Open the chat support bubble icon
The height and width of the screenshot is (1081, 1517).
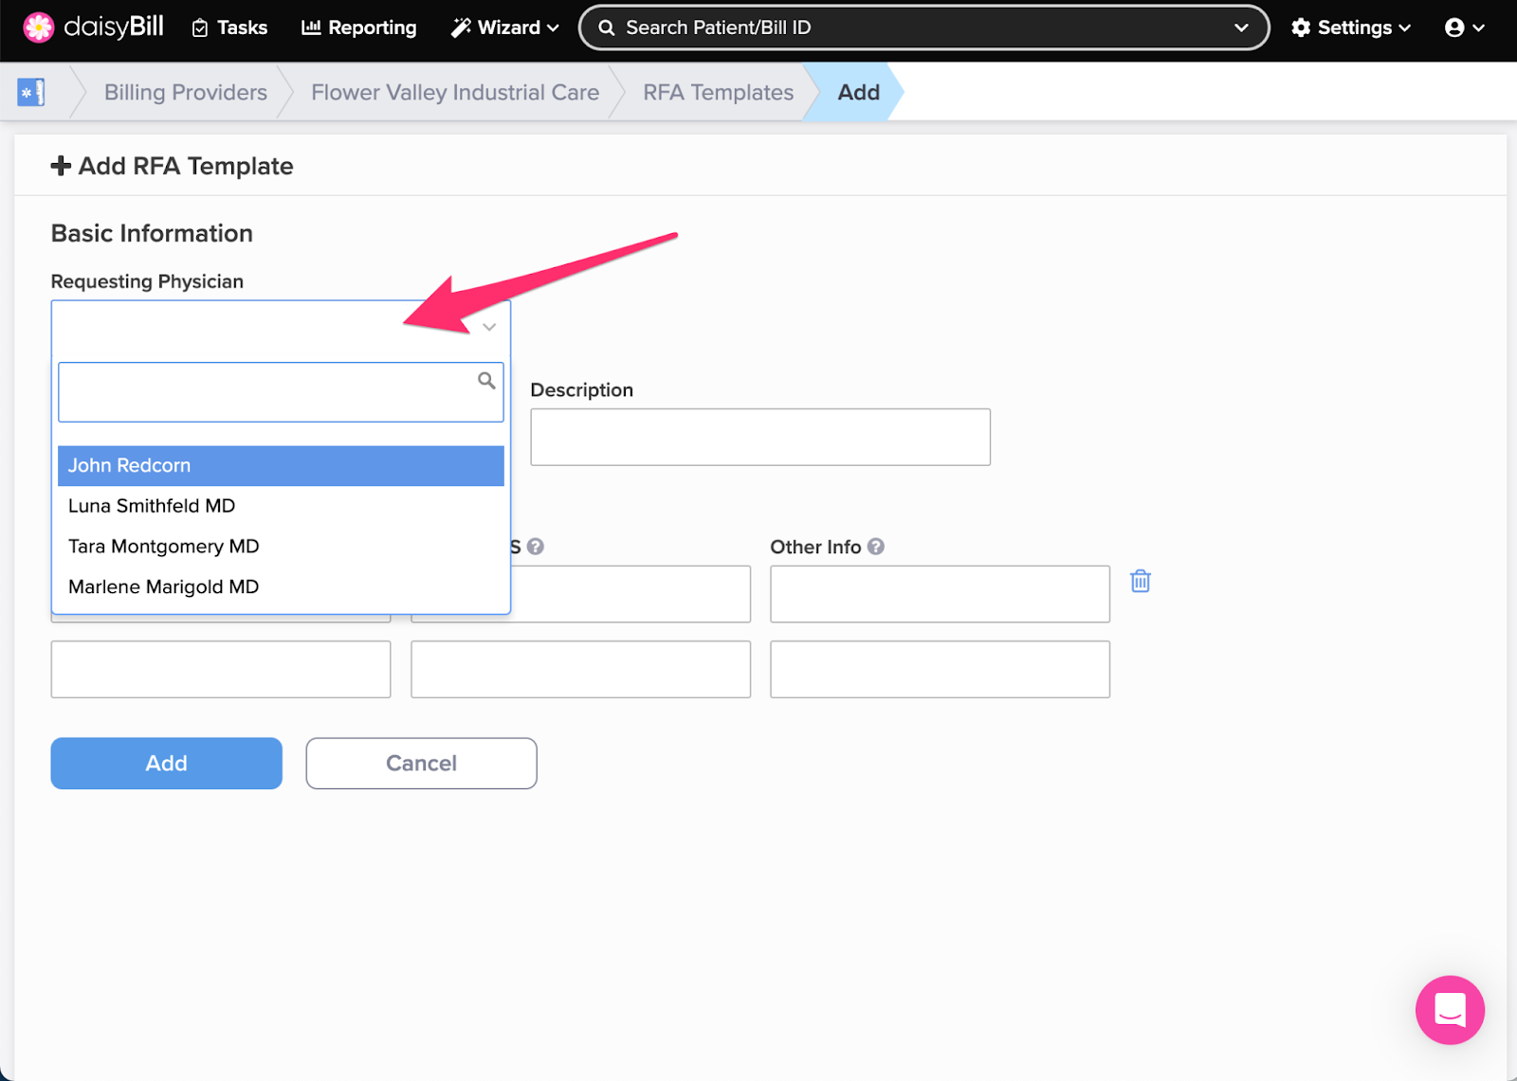point(1449,1010)
